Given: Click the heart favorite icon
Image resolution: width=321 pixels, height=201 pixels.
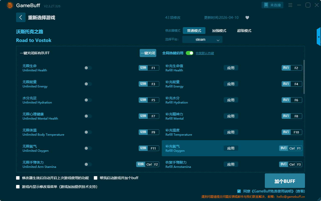Looking at the screenshot, I should 247,18.
